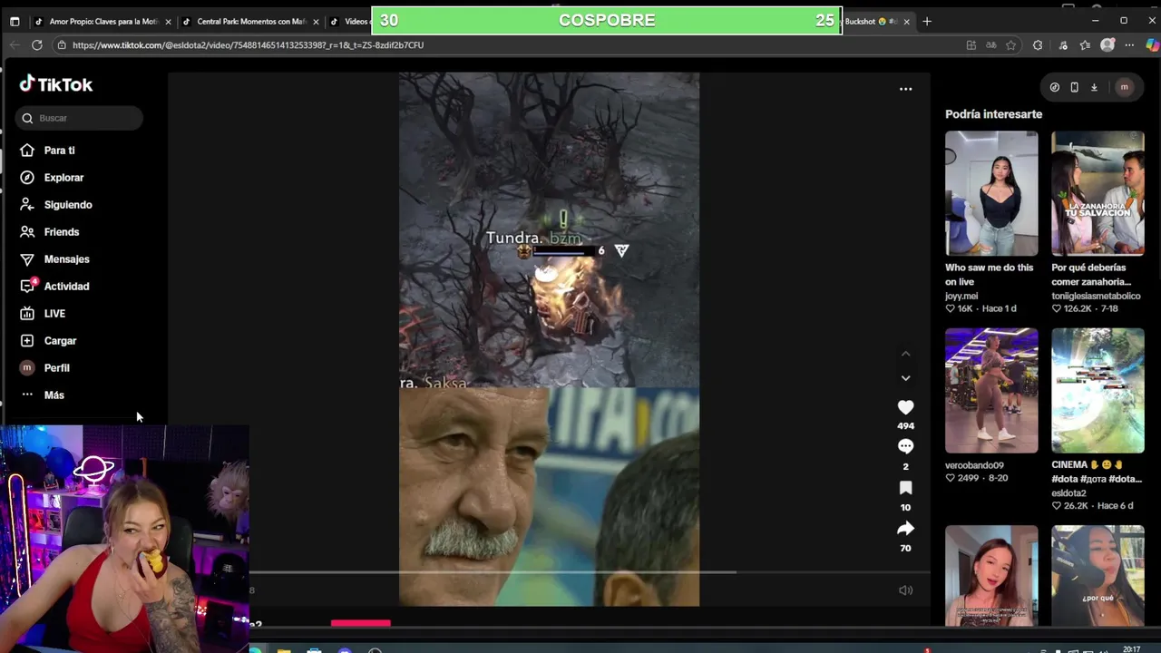Click the veroobando09 username
Image resolution: width=1161 pixels, height=653 pixels.
point(974,465)
